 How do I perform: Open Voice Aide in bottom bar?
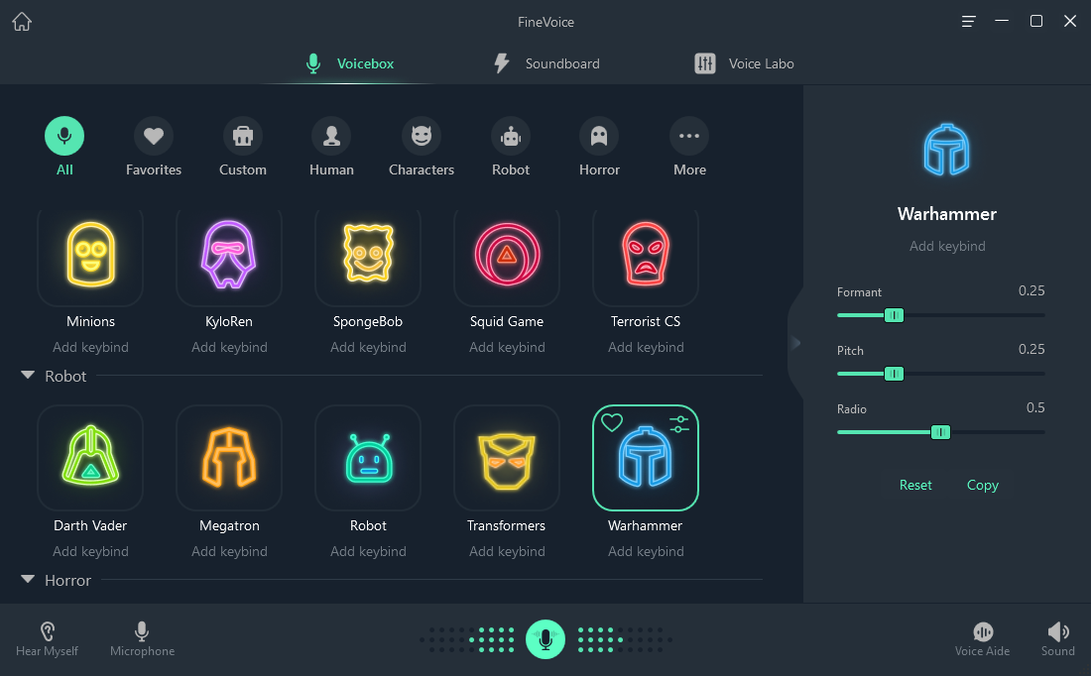tap(983, 639)
